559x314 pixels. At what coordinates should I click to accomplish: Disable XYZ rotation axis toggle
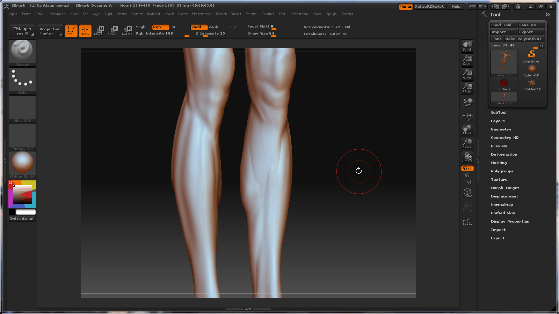(467, 169)
